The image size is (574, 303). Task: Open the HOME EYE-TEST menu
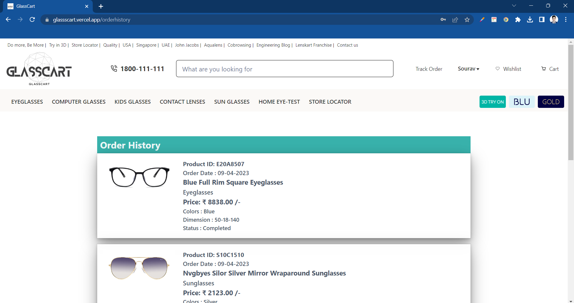point(279,102)
